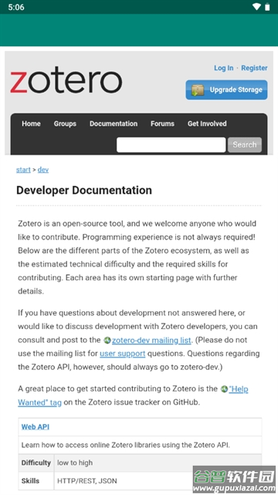The image size is (278, 495).
Task: Click the storage box icon on Upgrade Storage
Action: coord(198,90)
